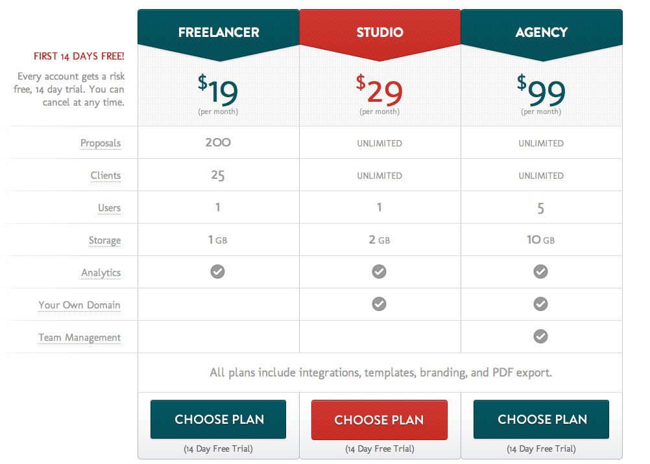This screenshot has width=650, height=464.
Task: Click the Storage feature label
Action: [x=105, y=240]
